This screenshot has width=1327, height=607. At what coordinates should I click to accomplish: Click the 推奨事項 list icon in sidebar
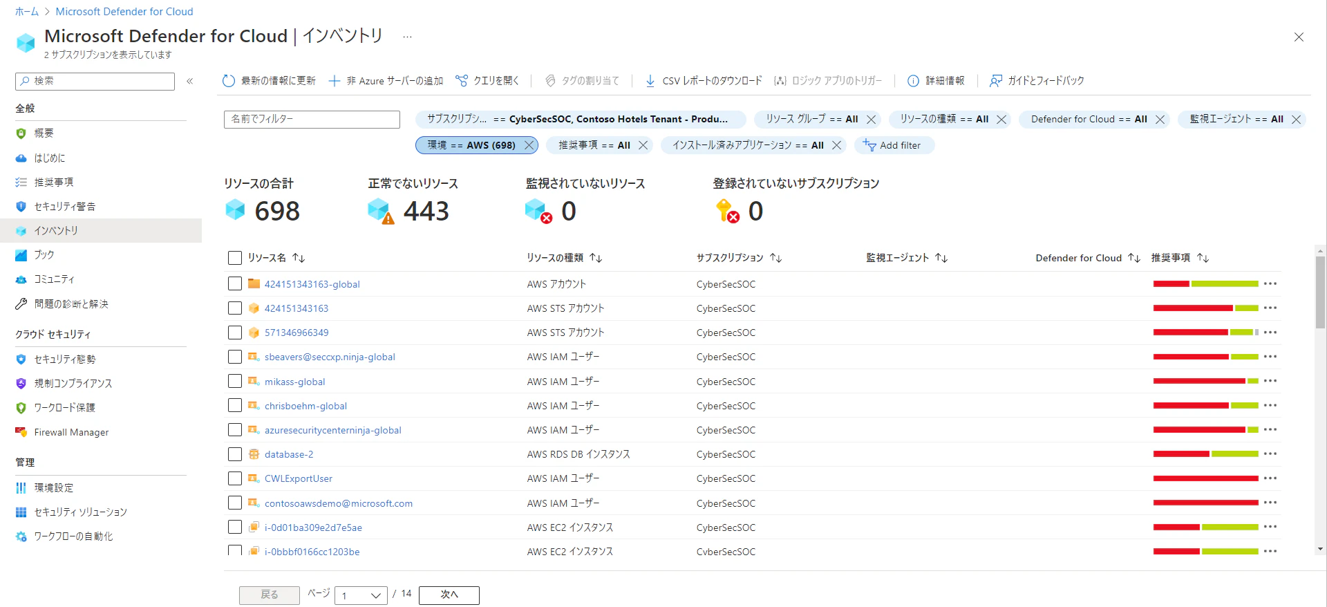21,183
